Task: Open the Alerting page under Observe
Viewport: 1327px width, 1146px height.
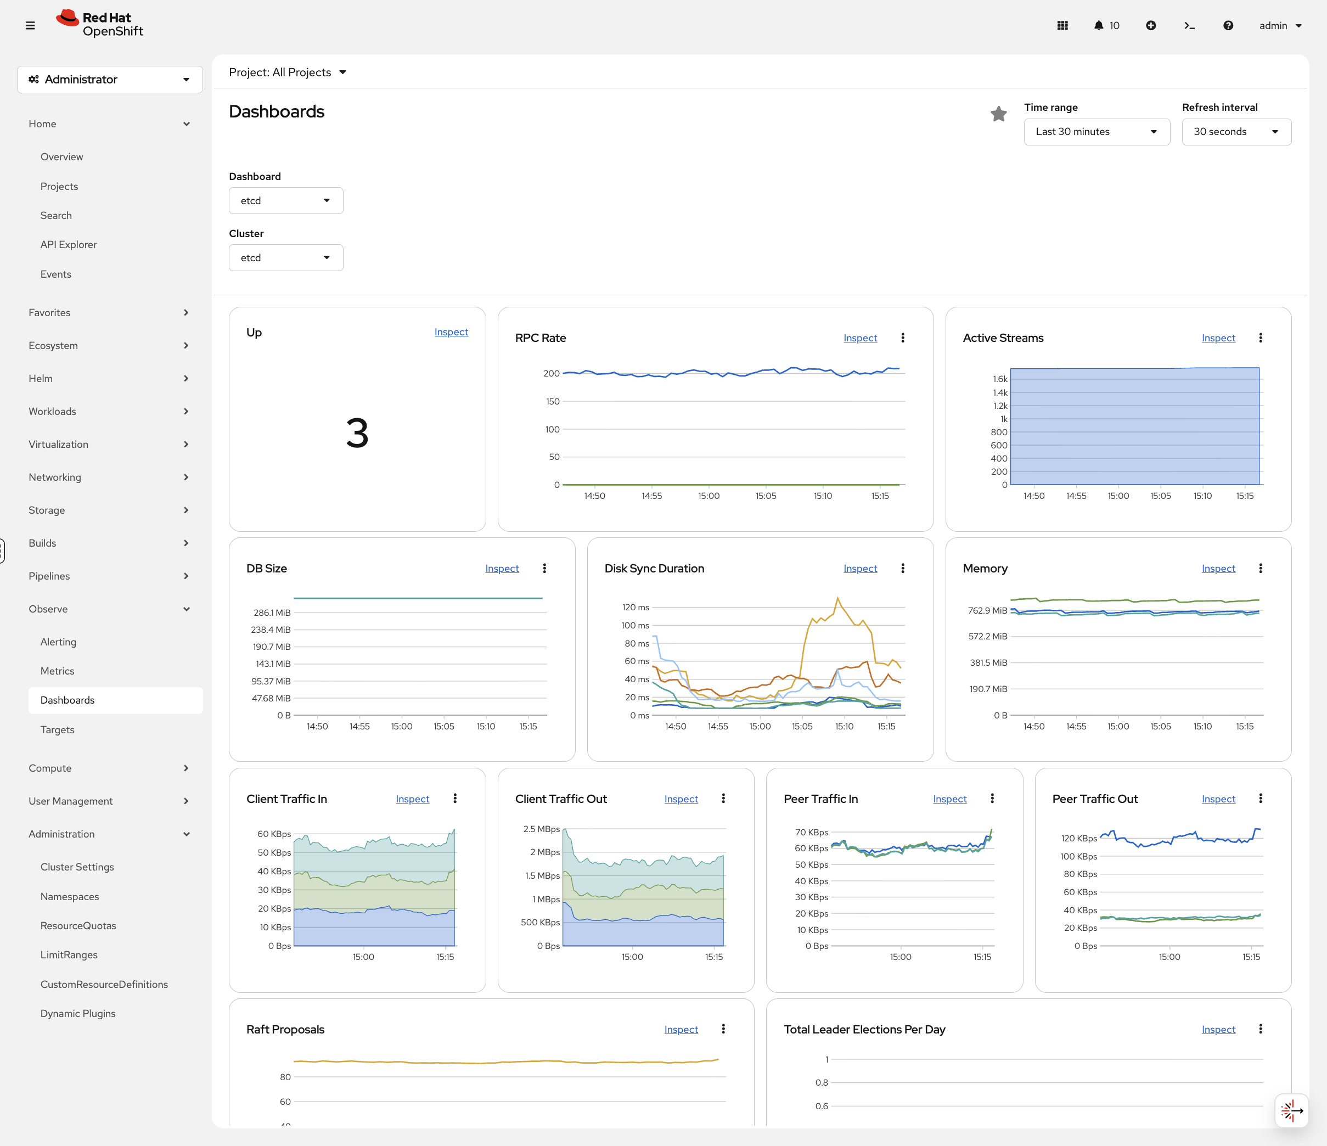Action: coord(58,641)
